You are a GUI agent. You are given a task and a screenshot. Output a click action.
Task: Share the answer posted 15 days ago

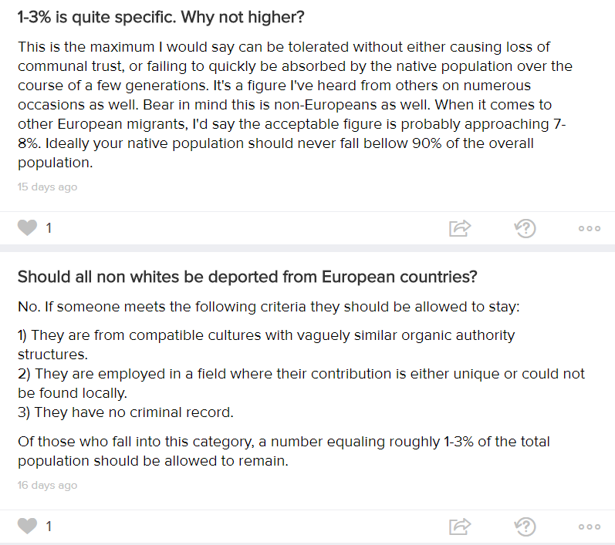tap(460, 228)
